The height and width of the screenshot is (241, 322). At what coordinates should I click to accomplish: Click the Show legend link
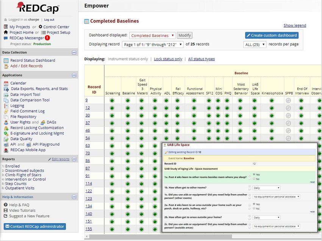pyautogui.click(x=295, y=25)
